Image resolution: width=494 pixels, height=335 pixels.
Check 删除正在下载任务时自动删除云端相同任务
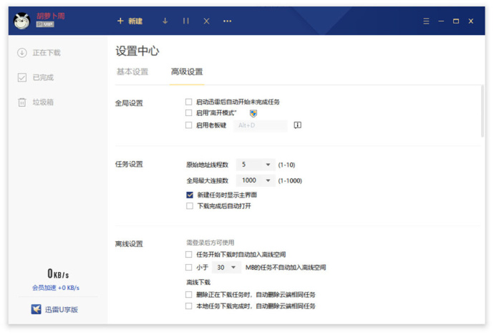point(189,295)
